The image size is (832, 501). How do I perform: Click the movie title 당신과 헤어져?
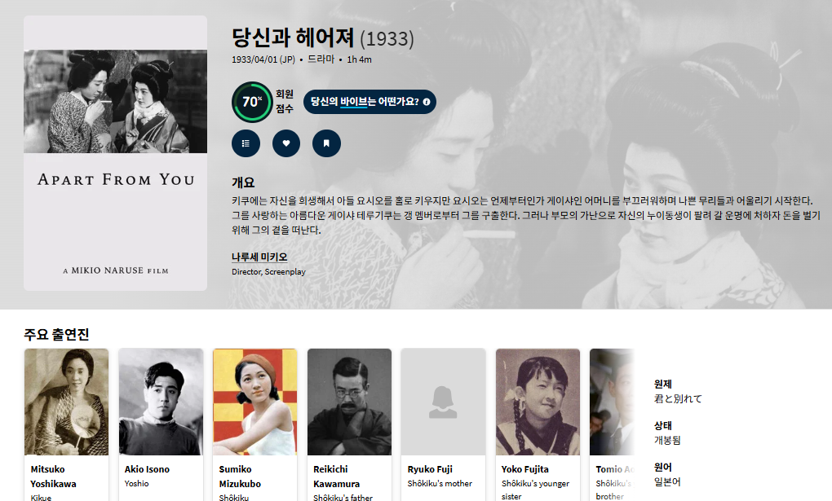coord(293,37)
